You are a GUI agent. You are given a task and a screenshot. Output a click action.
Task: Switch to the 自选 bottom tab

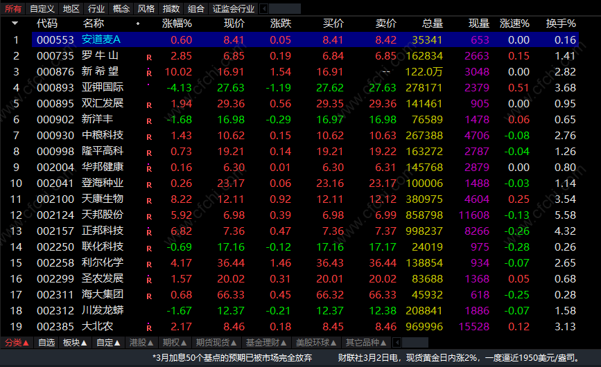pos(46,343)
